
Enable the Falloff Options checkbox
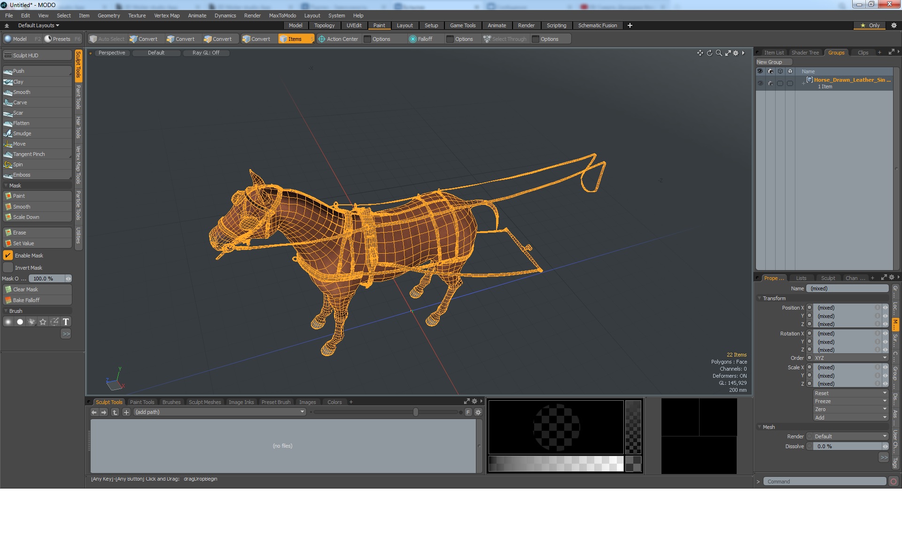[x=450, y=39]
